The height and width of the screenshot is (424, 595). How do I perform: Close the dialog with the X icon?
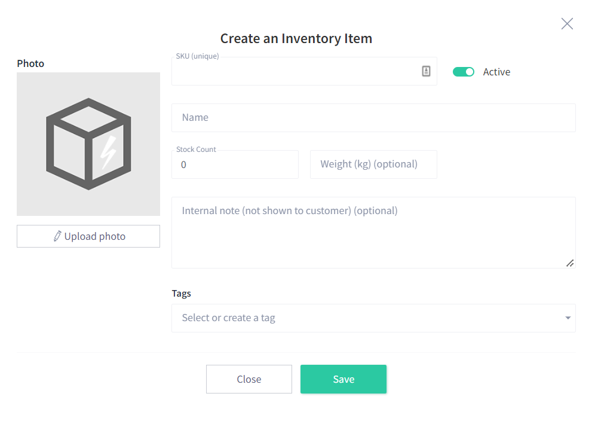click(567, 23)
